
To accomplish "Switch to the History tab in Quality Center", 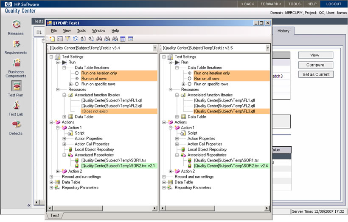I will click(283, 31).
